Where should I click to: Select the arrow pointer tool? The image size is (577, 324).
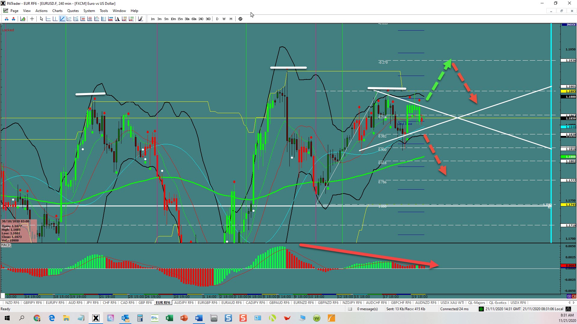pos(41,19)
